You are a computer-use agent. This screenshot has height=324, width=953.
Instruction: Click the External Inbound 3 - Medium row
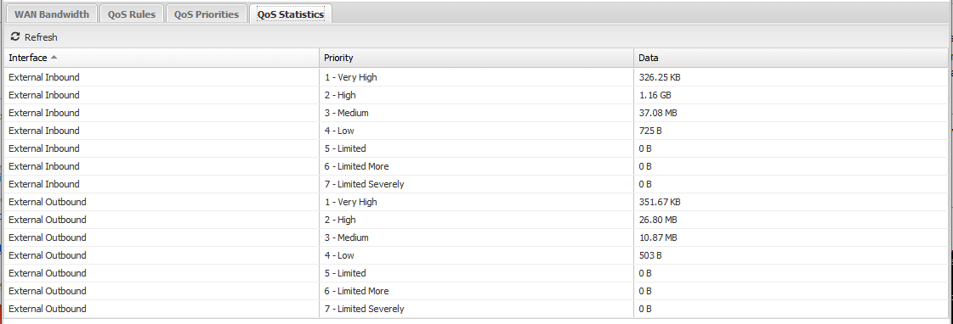476,113
